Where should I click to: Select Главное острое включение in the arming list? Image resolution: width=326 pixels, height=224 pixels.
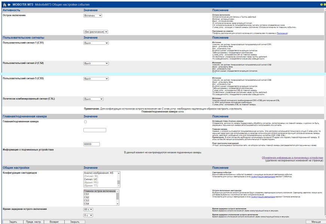coord(100,191)
